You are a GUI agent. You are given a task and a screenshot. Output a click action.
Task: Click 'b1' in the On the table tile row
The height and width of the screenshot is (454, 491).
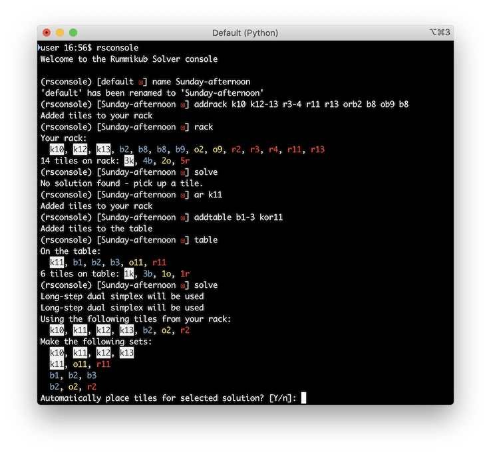[78, 262]
